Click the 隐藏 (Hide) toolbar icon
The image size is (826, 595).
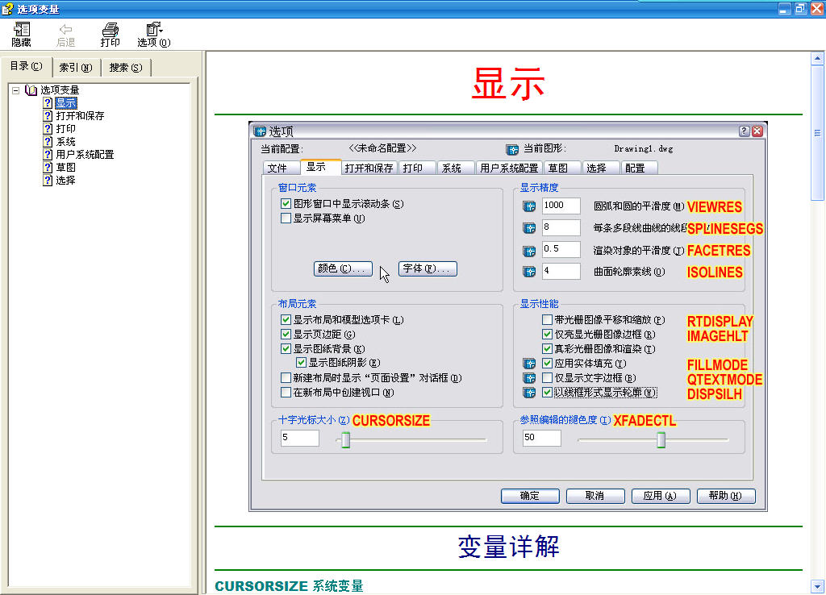click(22, 29)
